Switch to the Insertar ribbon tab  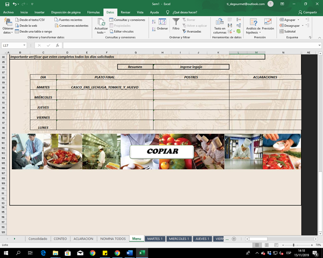[x=39, y=12]
